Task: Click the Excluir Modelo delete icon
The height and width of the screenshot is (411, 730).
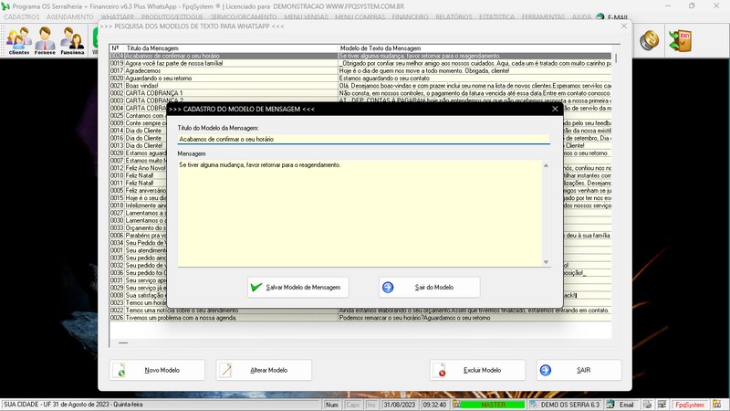Action: tap(440, 370)
